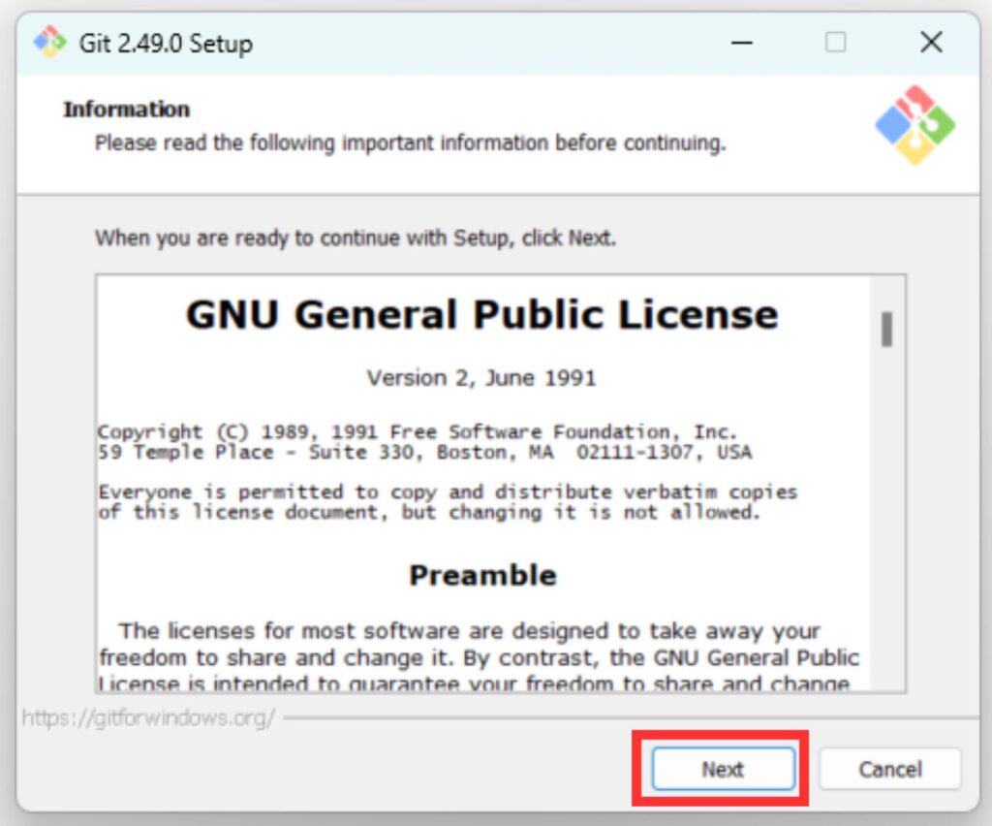Click the Git logo in the header
The height and width of the screenshot is (826, 992).
[x=914, y=125]
